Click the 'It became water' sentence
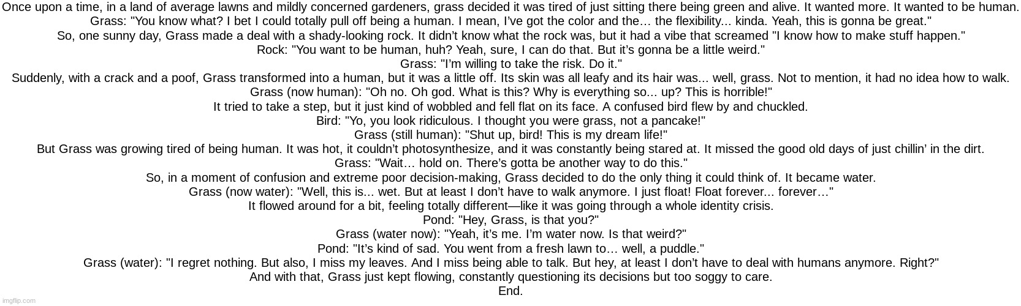The width and height of the screenshot is (1021, 306). 510,178
